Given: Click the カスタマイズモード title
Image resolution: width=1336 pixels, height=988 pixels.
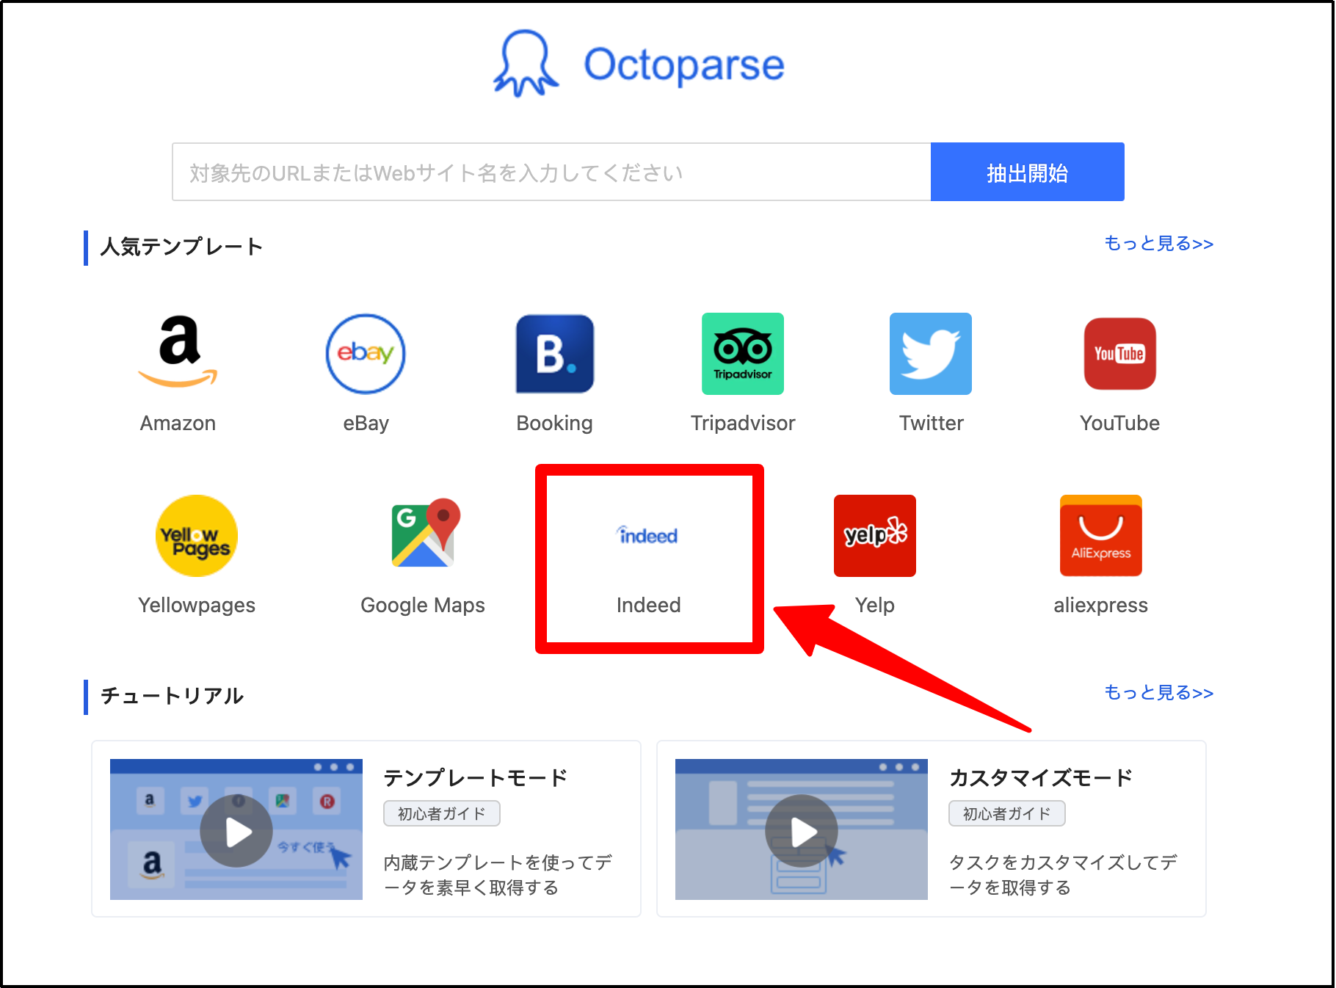Looking at the screenshot, I should 1041,777.
